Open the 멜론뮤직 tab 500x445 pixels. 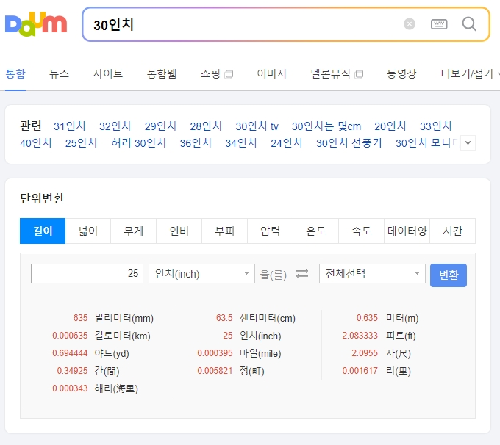tap(330, 74)
